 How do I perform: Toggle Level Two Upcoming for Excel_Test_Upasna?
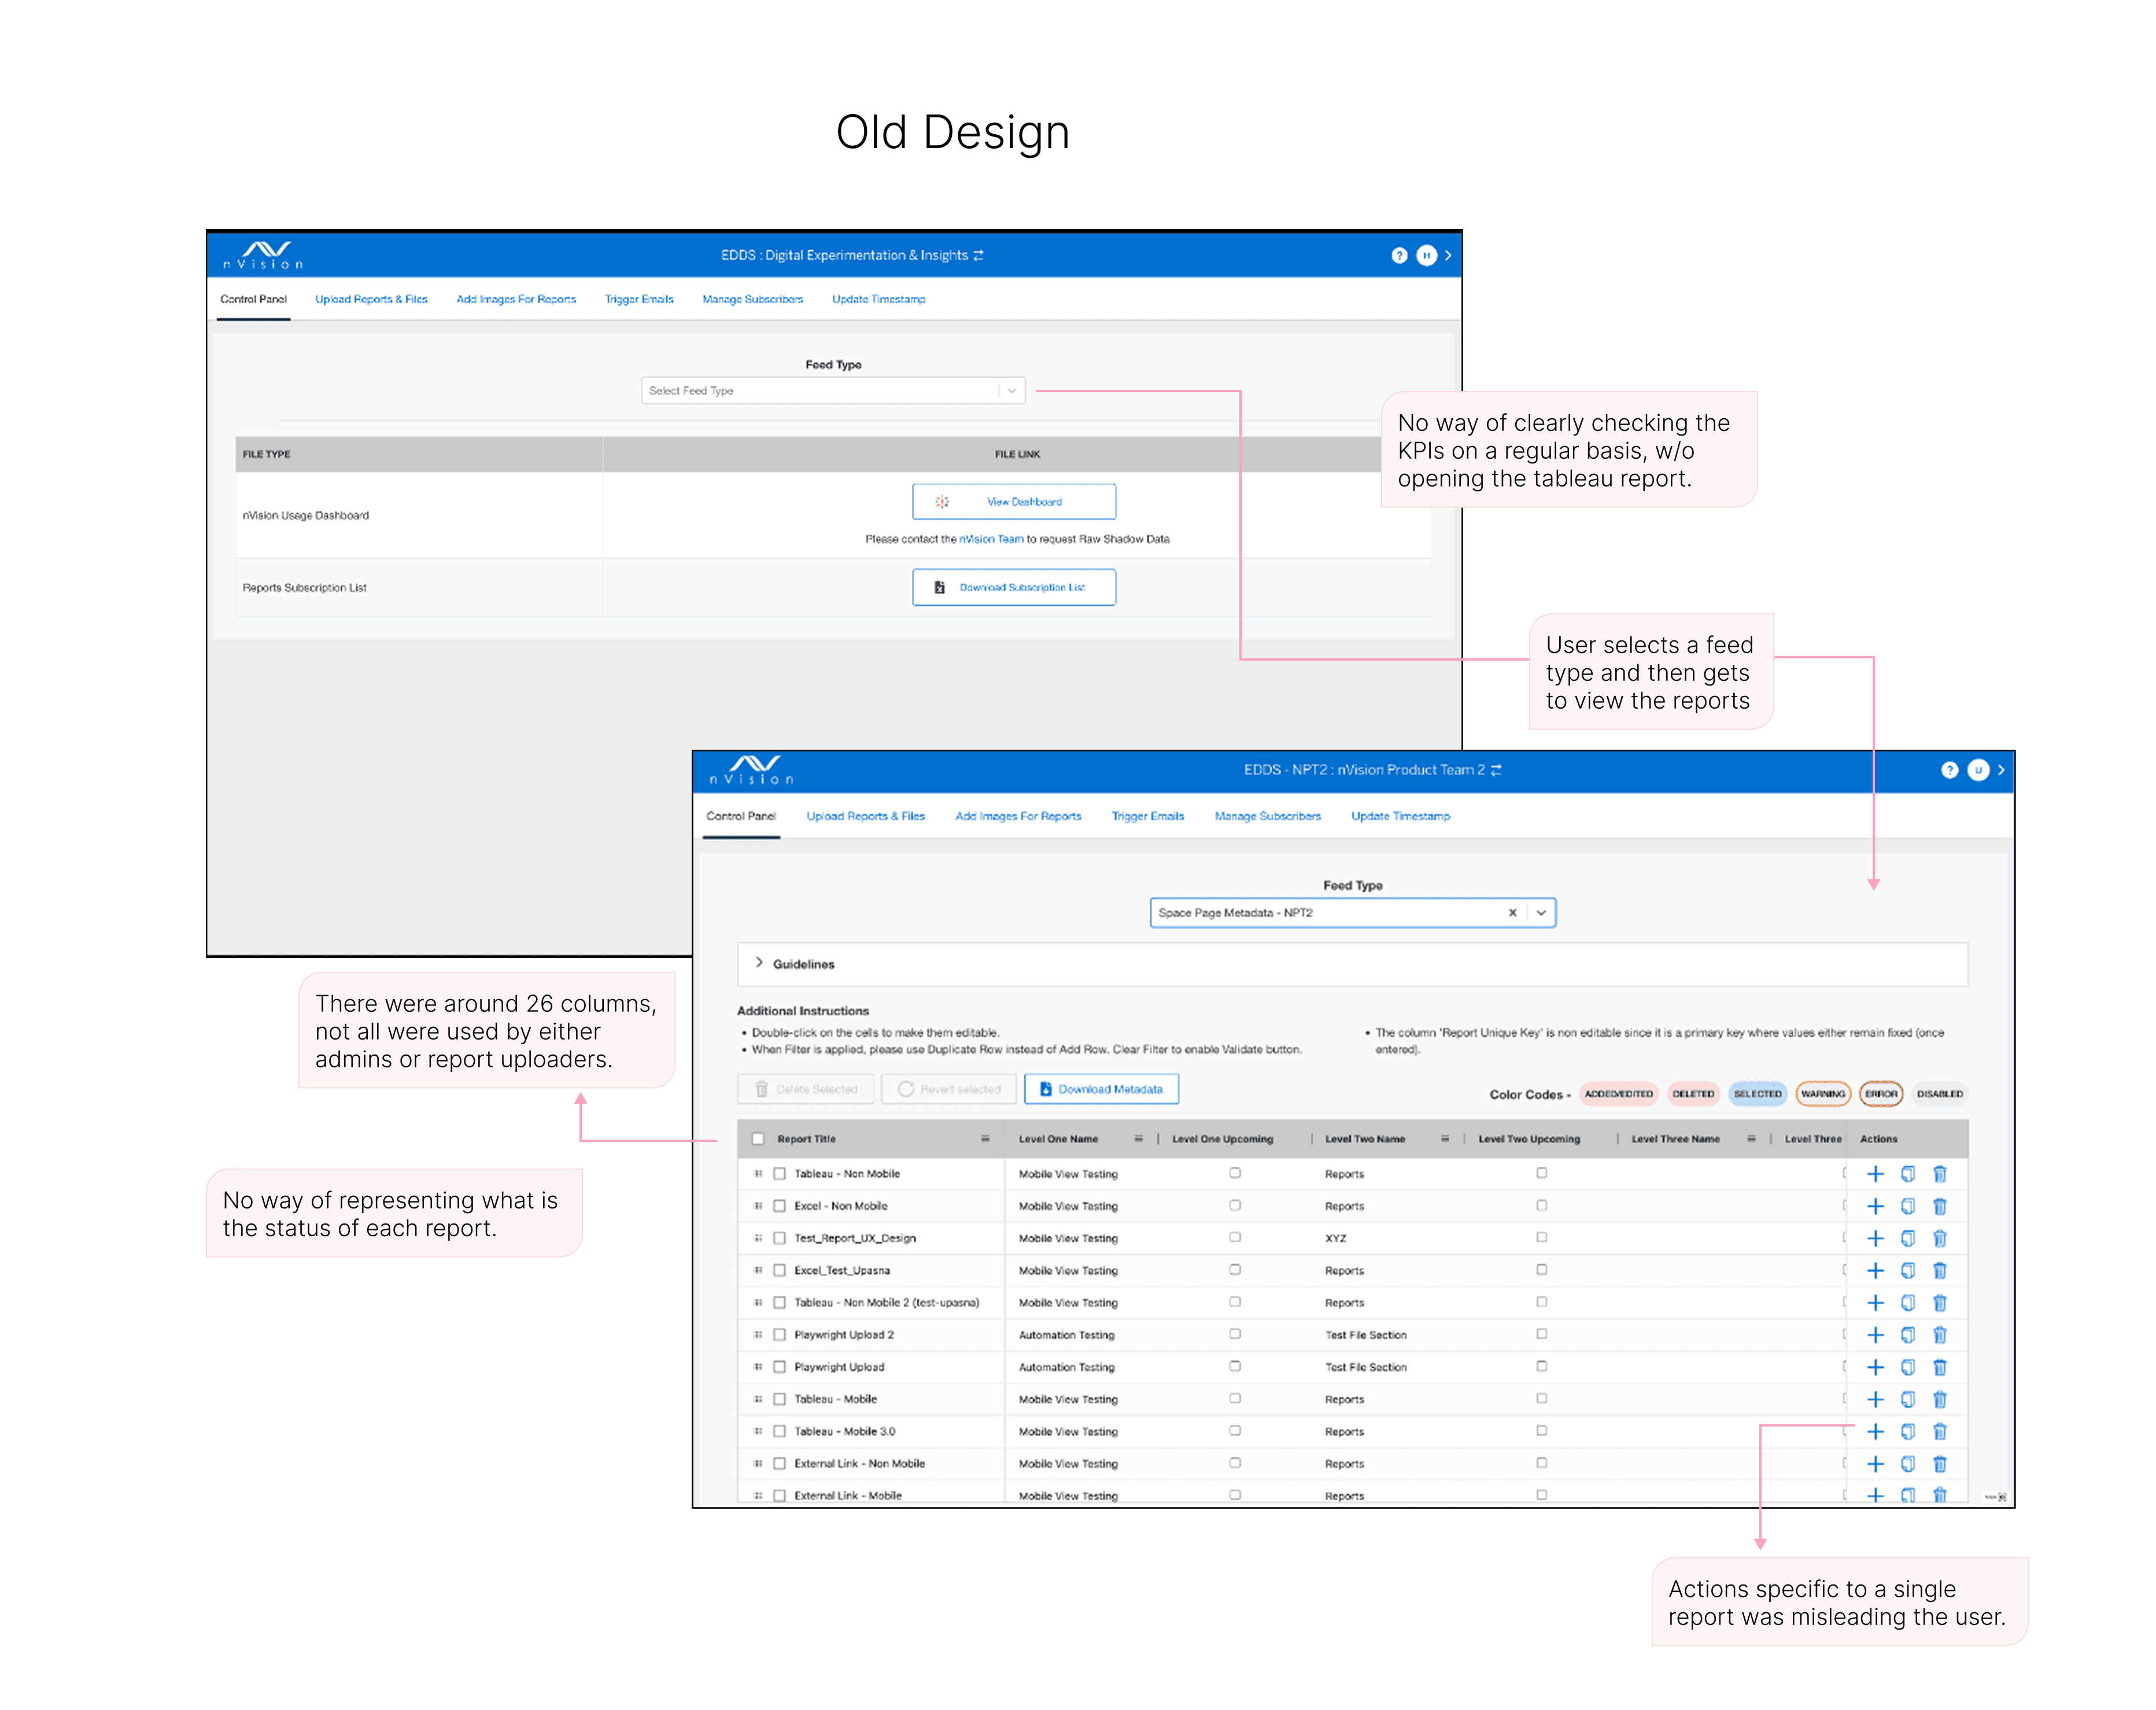(1541, 1269)
